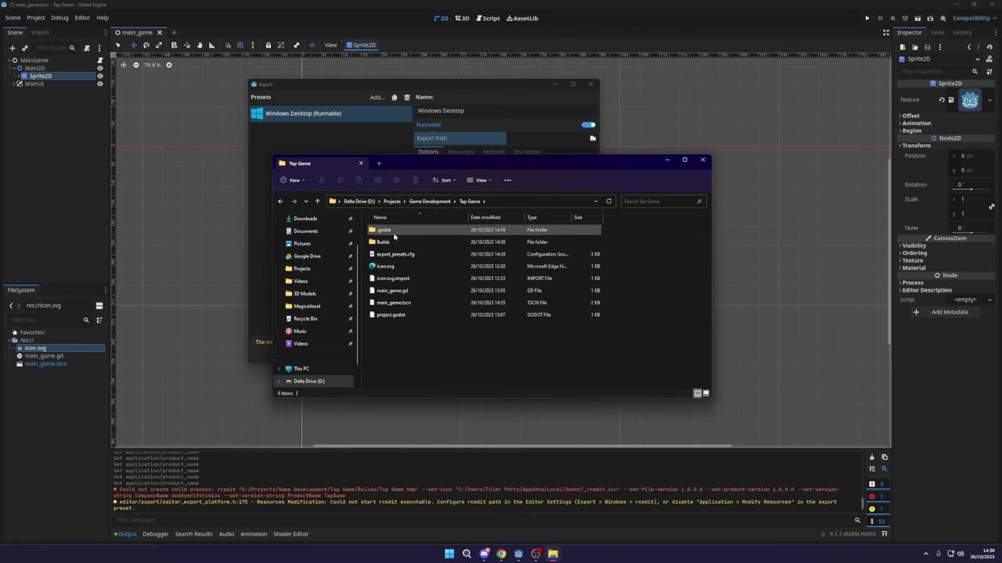Screen dimensions: 1002x563
Task: Click the clear output broom icon
Action: pyautogui.click(x=872, y=457)
